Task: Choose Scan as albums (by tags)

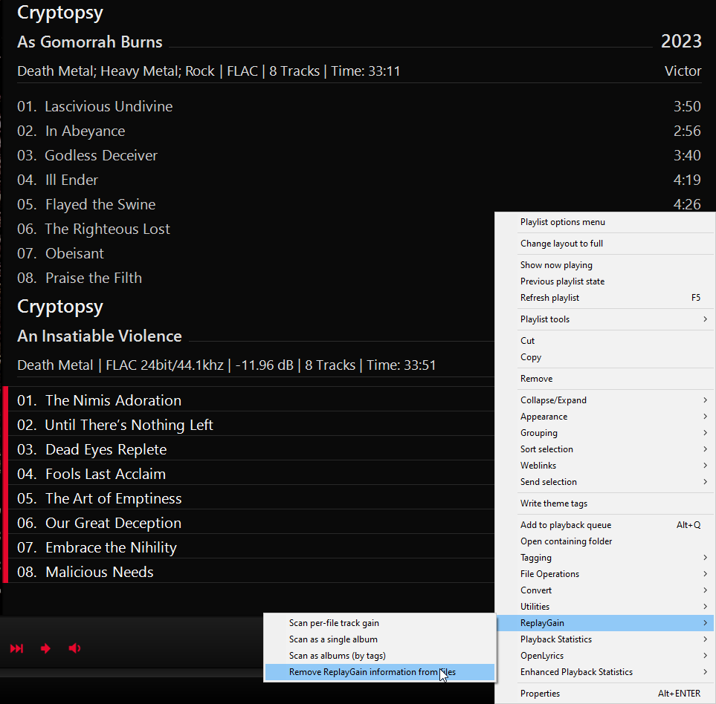Action: [x=379, y=656]
